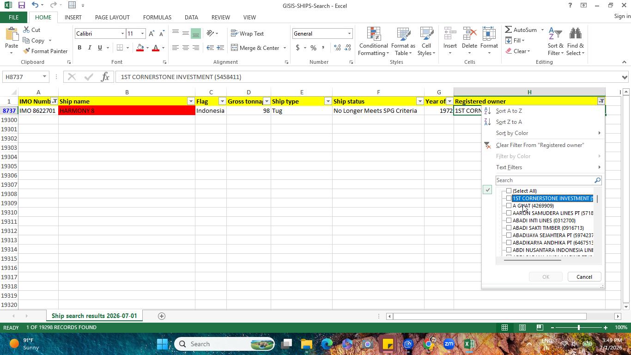This screenshot has height=355, width=631.
Task: Switch to the INSERT ribbon tab
Action: coord(73,17)
